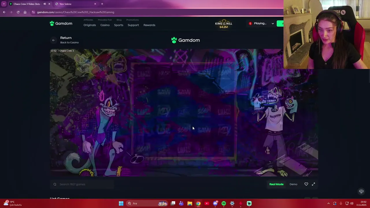Open a new browser tab
The width and height of the screenshot is (370, 208).
[102, 4]
